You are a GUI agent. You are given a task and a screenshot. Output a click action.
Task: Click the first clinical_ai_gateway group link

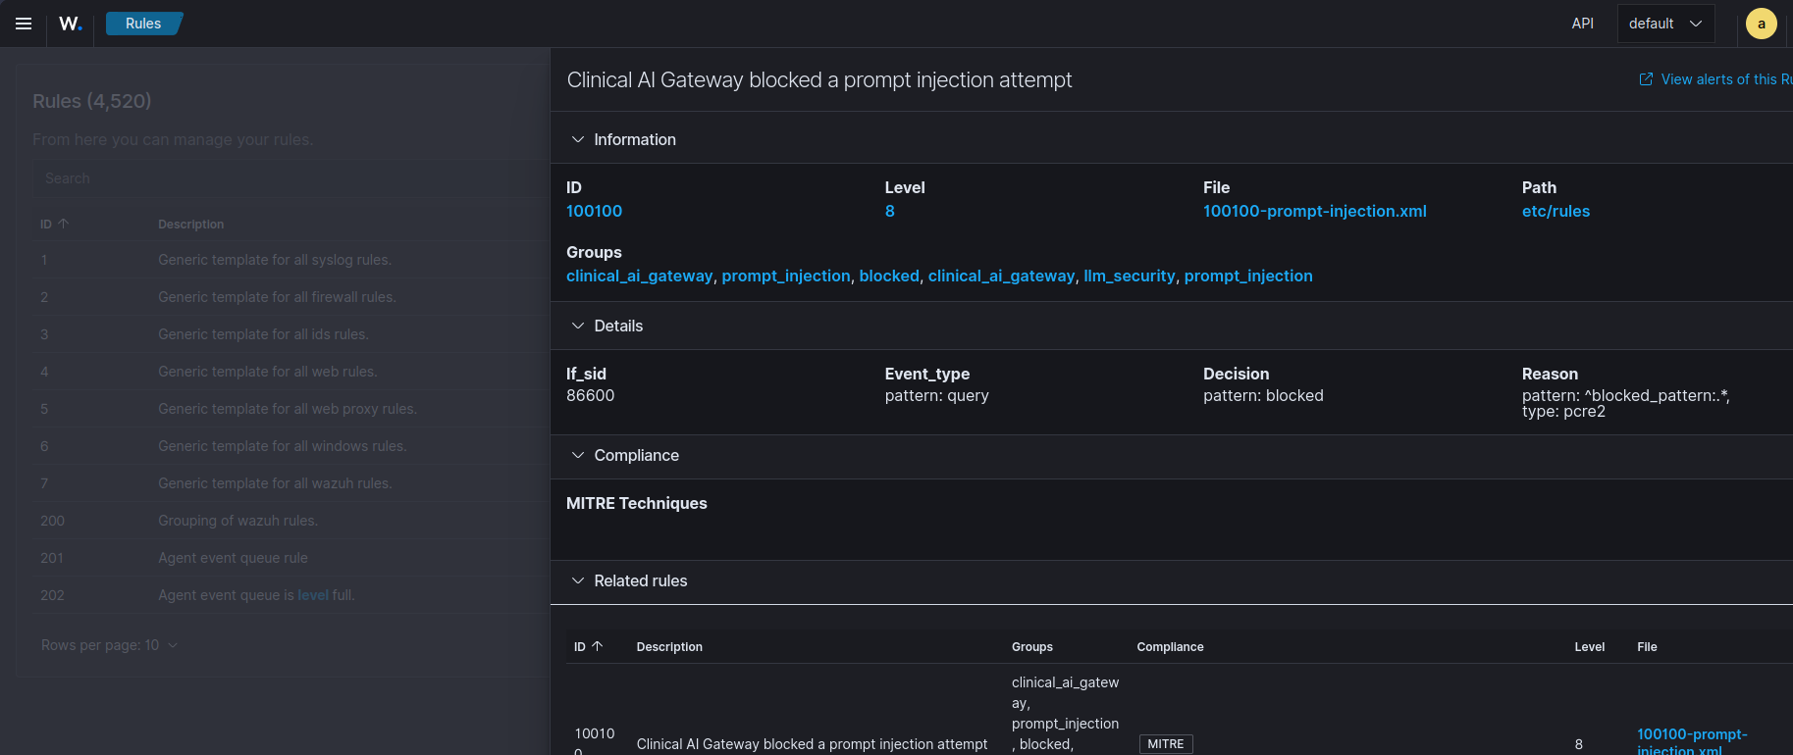[640, 276]
